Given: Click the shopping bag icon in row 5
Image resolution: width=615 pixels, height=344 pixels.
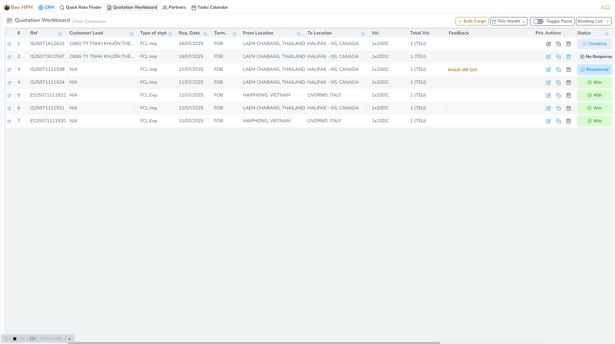Looking at the screenshot, I should click(568, 96).
